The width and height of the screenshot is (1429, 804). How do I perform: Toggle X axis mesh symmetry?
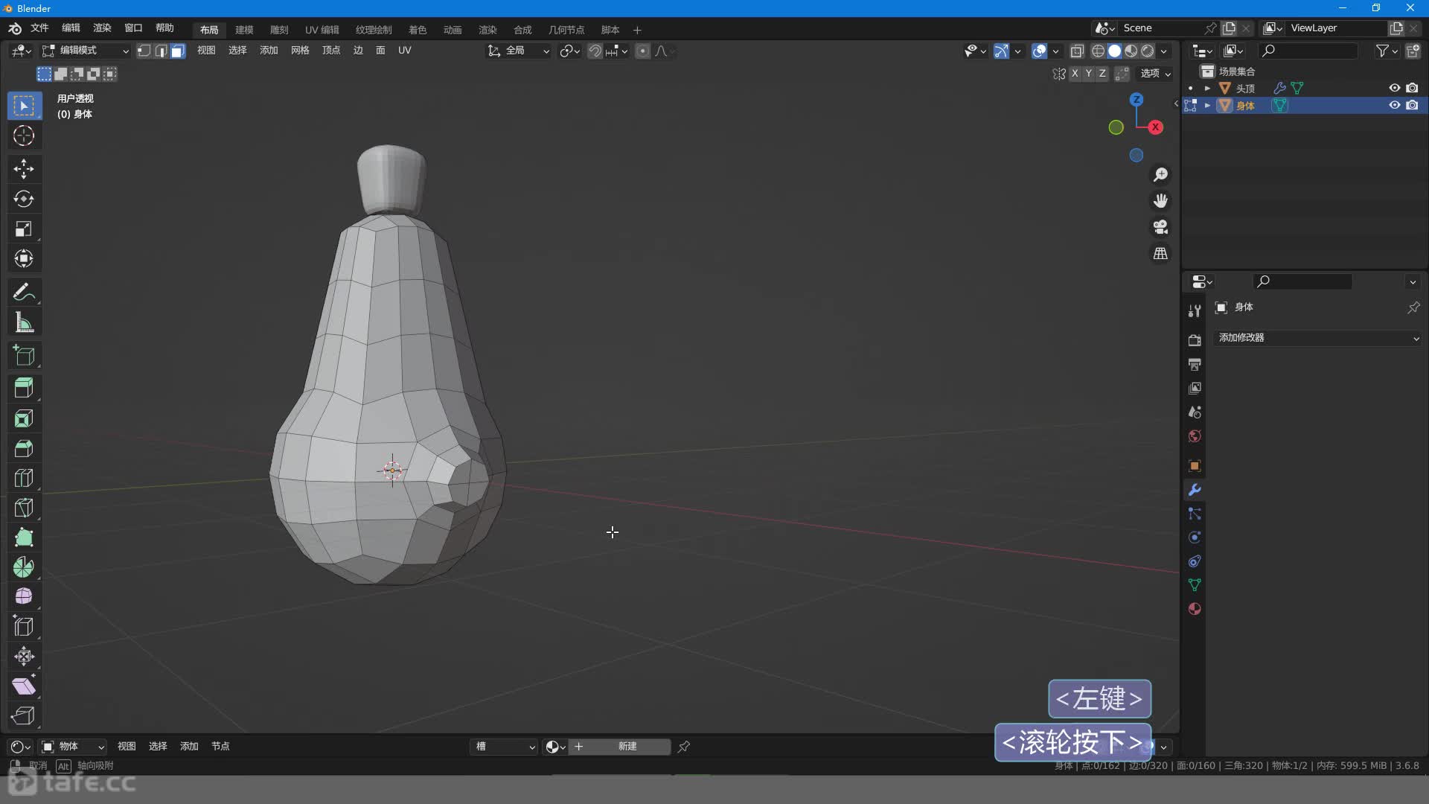tap(1075, 73)
